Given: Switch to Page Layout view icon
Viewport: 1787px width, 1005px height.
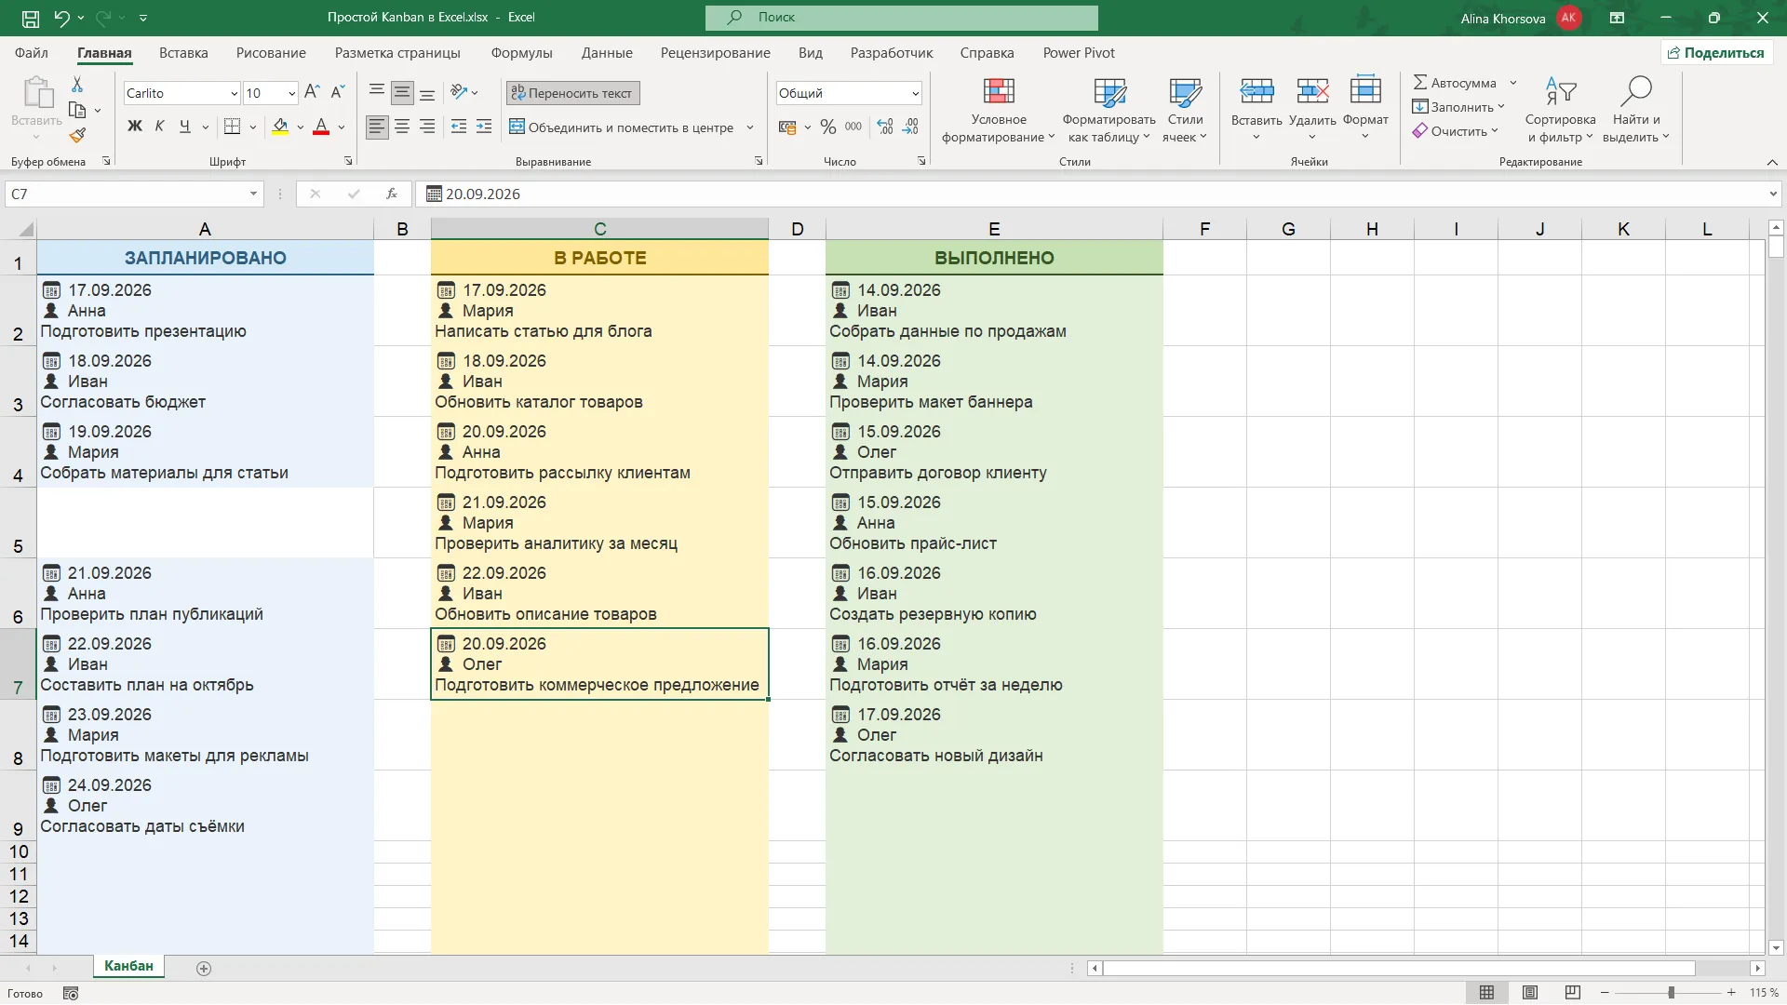Looking at the screenshot, I should [x=1530, y=993].
